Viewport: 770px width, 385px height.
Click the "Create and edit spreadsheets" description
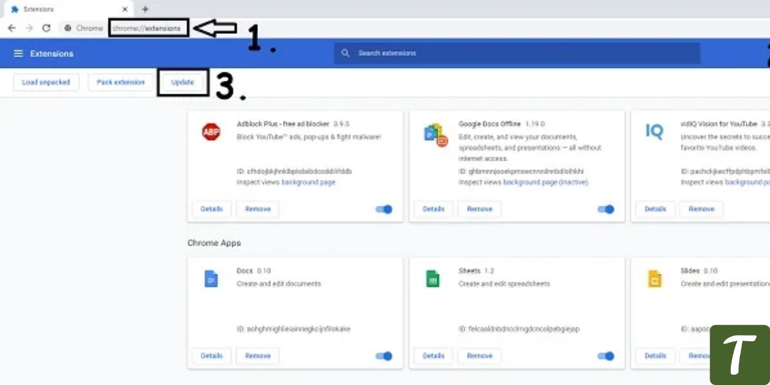point(504,284)
